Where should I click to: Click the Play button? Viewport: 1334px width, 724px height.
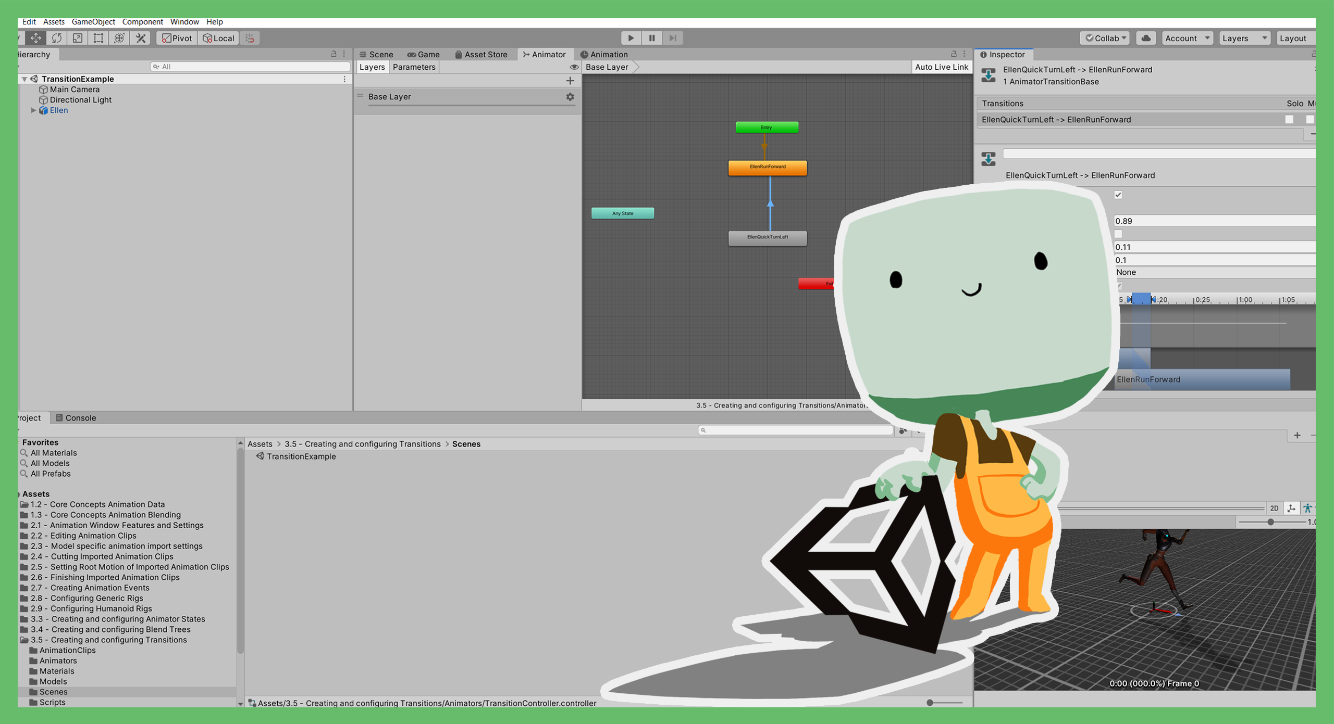(x=631, y=38)
